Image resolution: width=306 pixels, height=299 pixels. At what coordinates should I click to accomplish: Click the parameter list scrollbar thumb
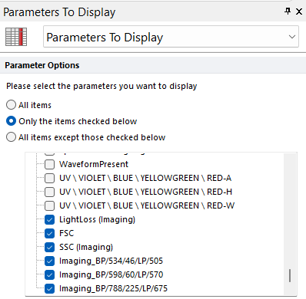pos(290,275)
